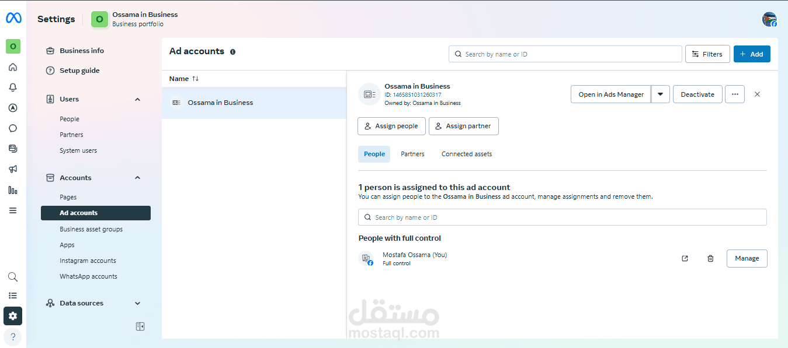Click the Name column header

coord(179,79)
